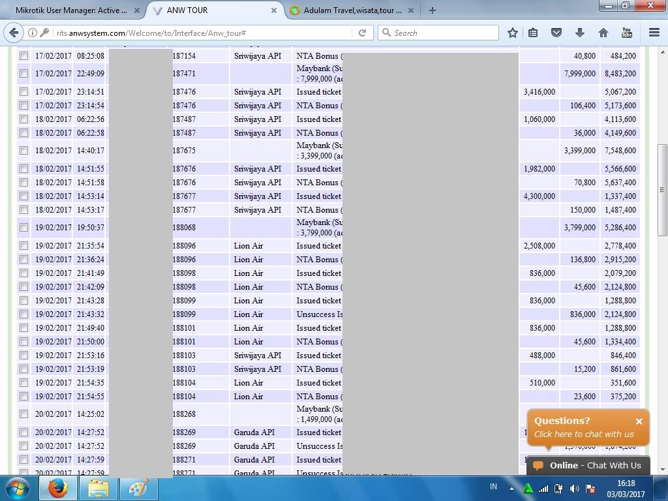
Task: Click the Firefox taskbar icon
Action: [58, 489]
